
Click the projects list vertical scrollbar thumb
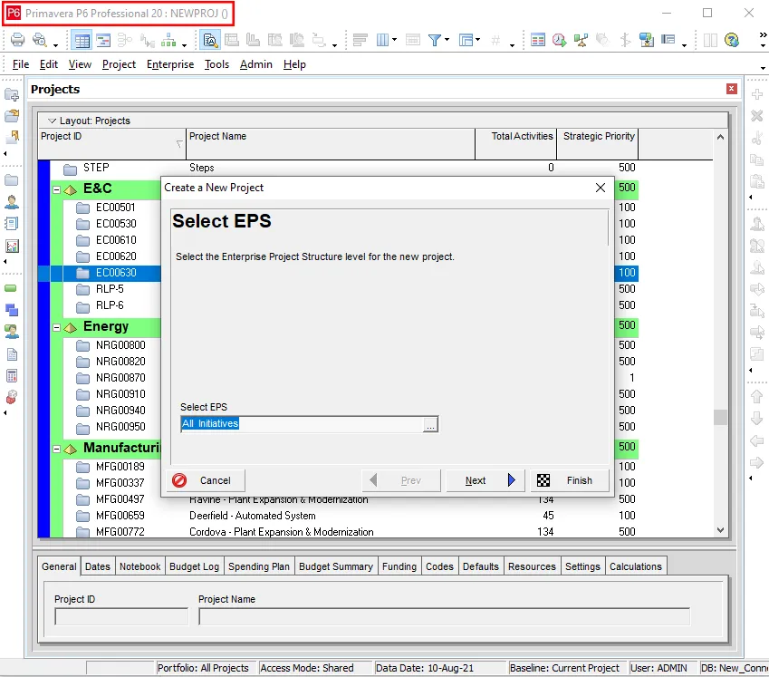pos(720,417)
